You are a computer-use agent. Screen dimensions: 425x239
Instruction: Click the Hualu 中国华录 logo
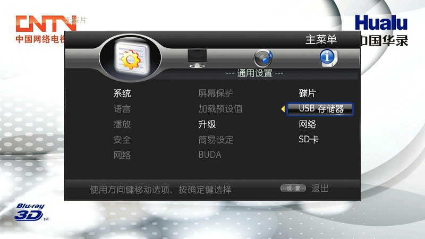click(x=381, y=30)
